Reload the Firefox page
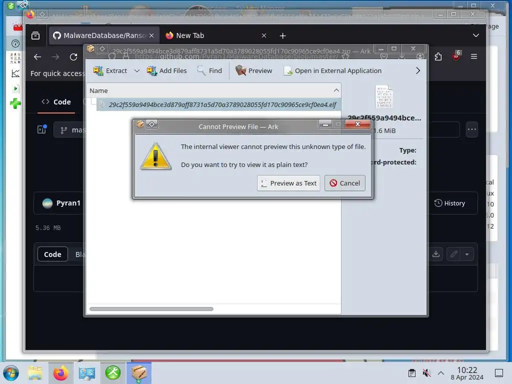 pos(73,57)
